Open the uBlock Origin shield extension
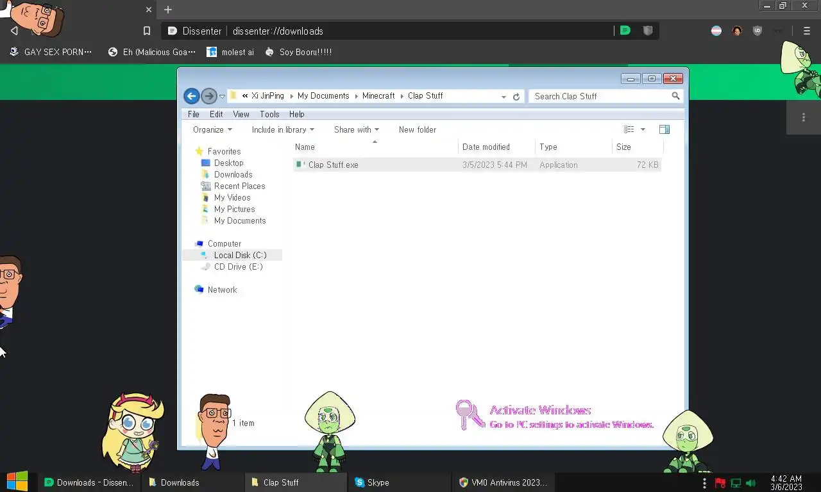The height and width of the screenshot is (492, 821). [758, 31]
